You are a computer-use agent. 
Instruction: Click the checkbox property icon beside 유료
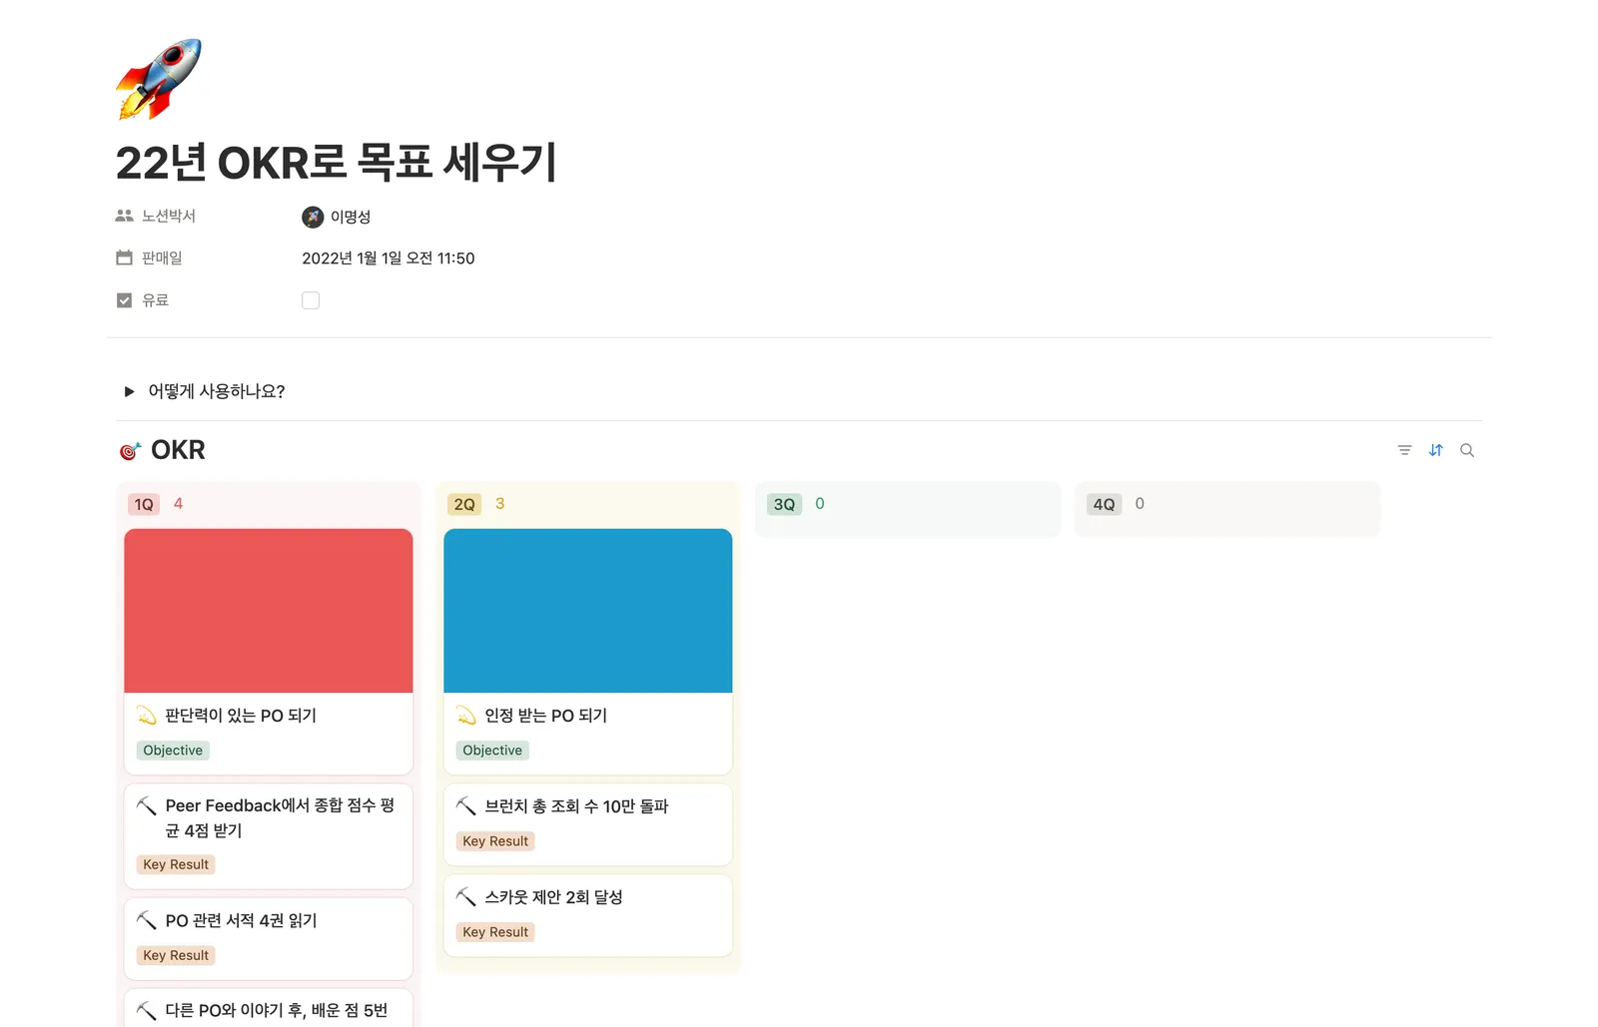click(x=124, y=300)
